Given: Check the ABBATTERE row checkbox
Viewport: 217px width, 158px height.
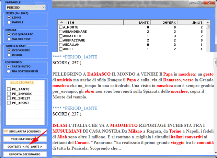Looking at the screenshot, I should pos(61,36).
